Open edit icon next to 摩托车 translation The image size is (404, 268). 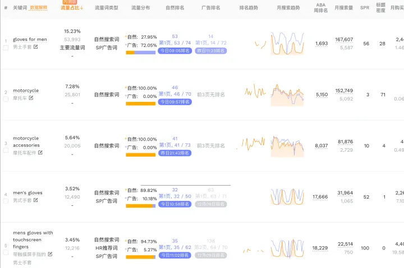31,98
